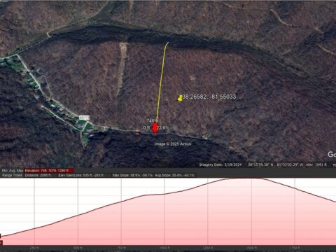The image size is (336, 252).
Task: Click the Image © 2025 Airbus attribution
Action: coord(173,144)
